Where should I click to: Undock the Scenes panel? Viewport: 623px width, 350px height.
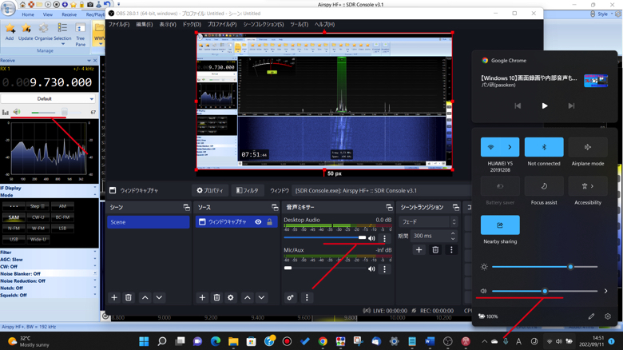186,207
